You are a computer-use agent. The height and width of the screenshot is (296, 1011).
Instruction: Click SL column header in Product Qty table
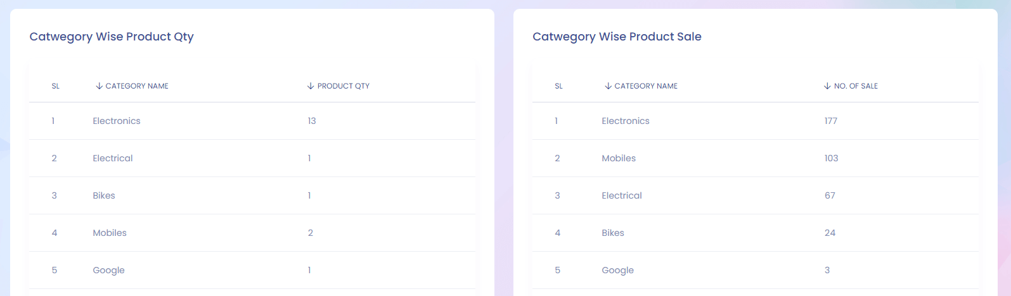click(x=56, y=86)
